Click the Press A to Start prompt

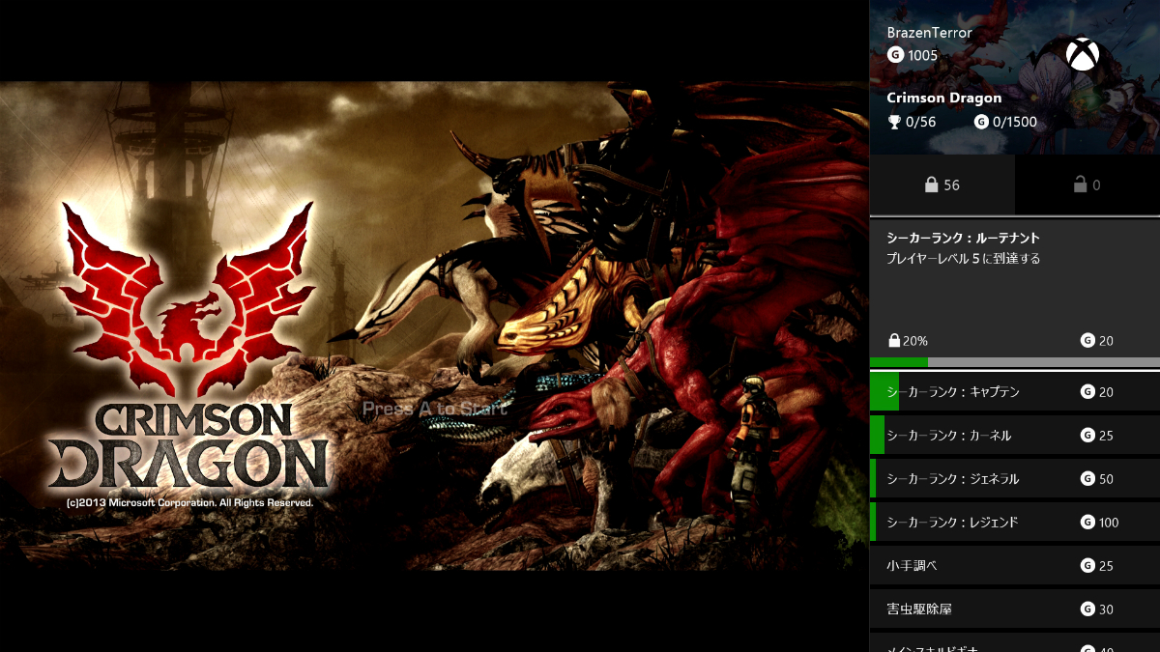[x=434, y=409]
